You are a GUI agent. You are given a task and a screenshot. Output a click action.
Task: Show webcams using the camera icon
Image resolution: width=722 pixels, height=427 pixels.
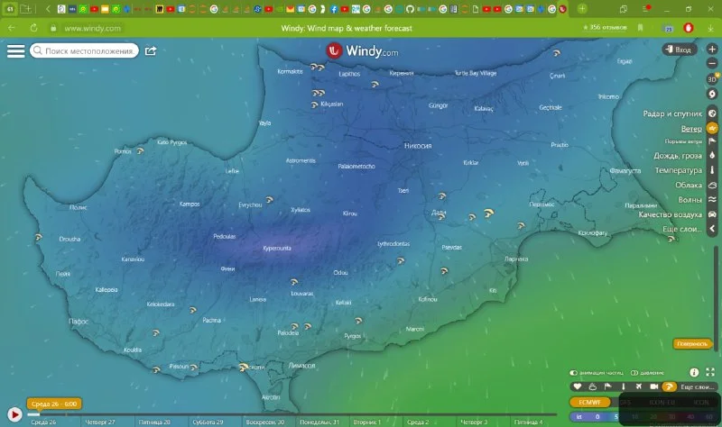(653, 387)
